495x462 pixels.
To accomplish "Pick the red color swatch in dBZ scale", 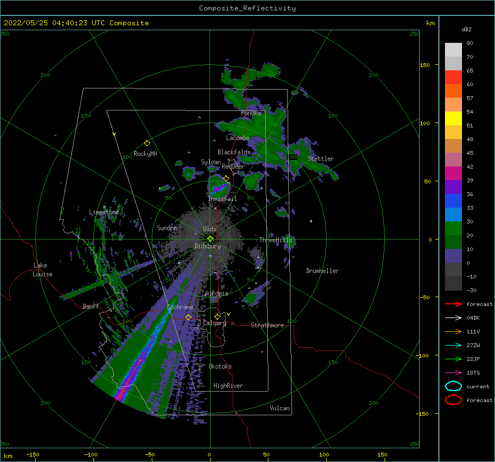I will (453, 77).
